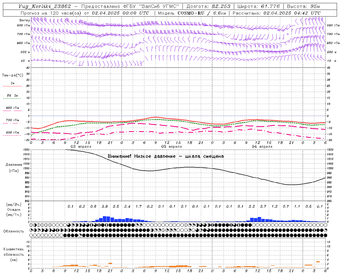Click the 2.5 three-hour precipitation value
This screenshot has height=273, width=341.
(116, 206)
